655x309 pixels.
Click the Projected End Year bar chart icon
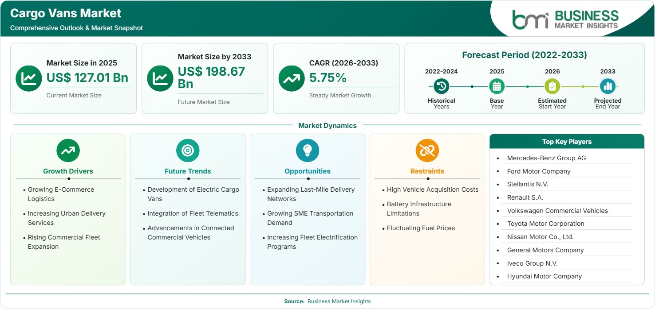pyautogui.click(x=608, y=86)
